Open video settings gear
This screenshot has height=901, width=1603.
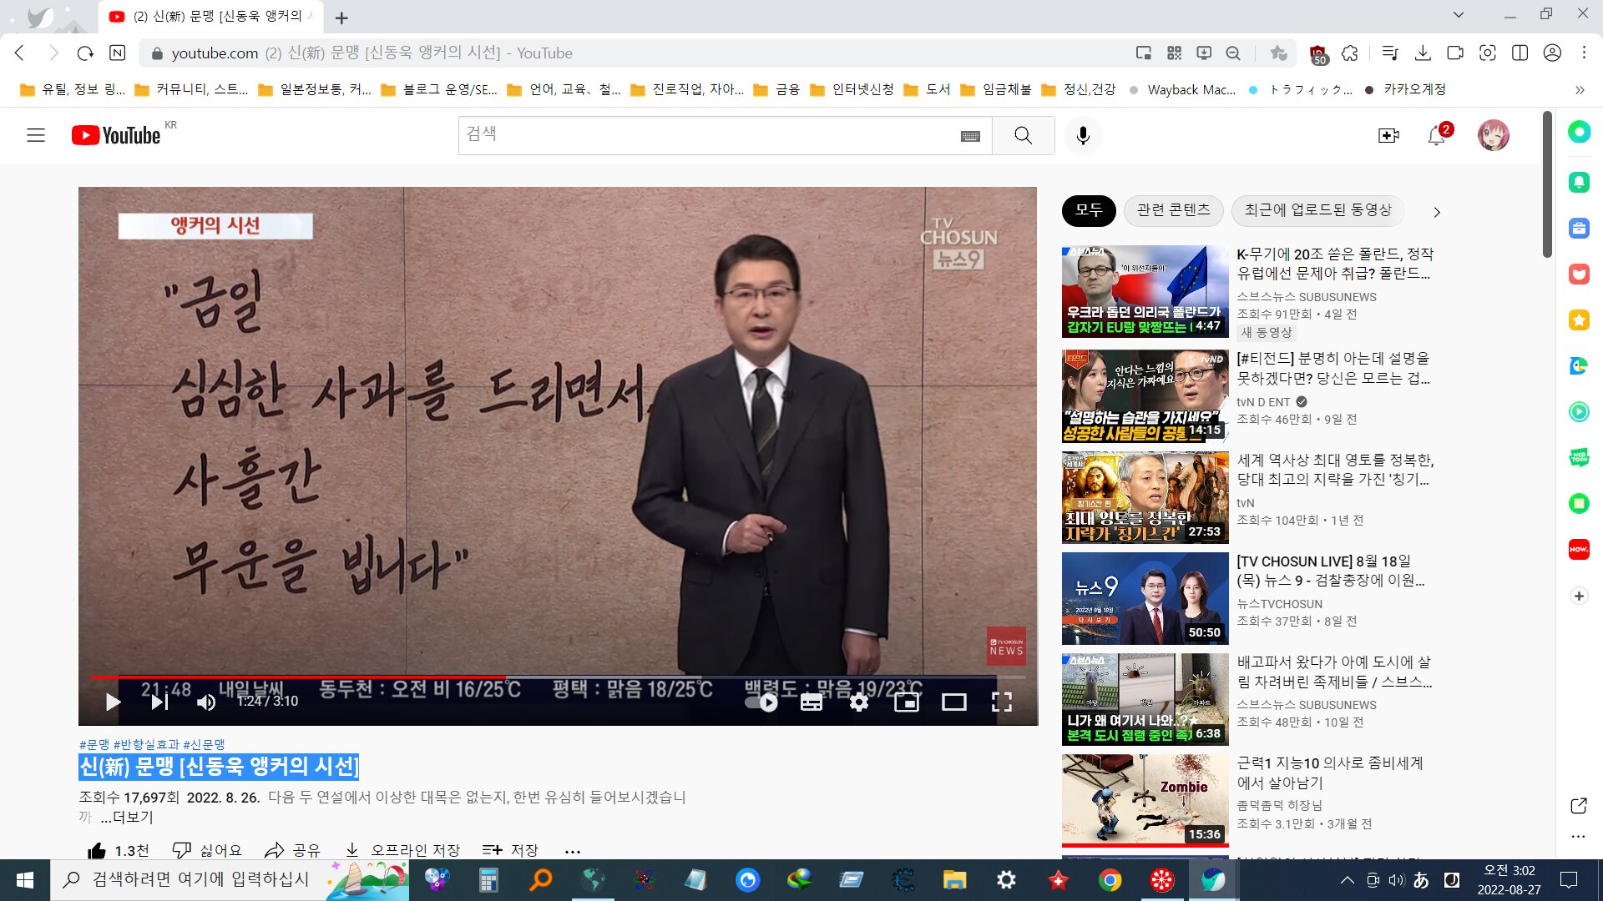tap(858, 702)
